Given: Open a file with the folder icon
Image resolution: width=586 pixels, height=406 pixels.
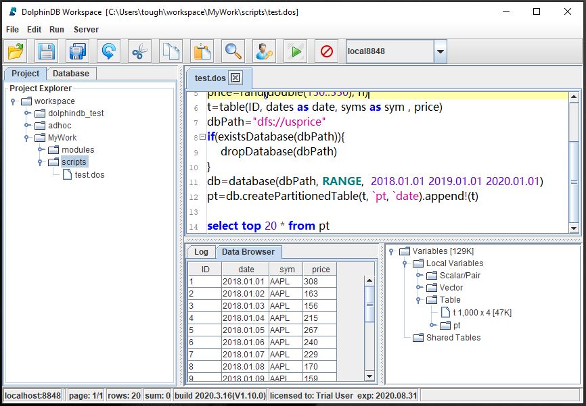Looking at the screenshot, I should click(x=16, y=51).
